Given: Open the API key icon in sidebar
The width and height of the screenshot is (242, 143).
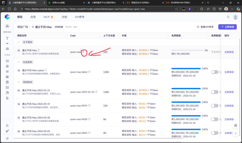Looking at the screenshot, I should [x=7, y=131].
